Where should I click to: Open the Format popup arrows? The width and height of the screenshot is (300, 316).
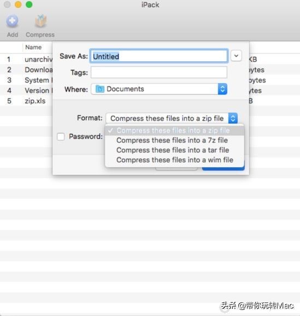click(233, 118)
